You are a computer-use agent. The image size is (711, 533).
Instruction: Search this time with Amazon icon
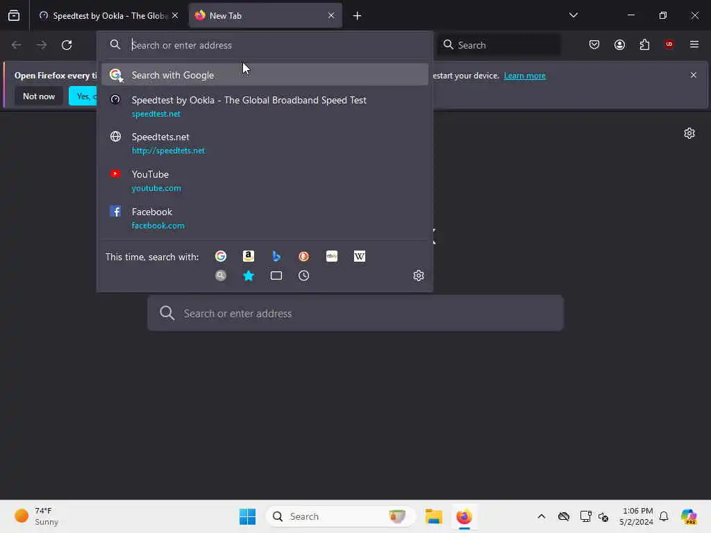(249, 256)
